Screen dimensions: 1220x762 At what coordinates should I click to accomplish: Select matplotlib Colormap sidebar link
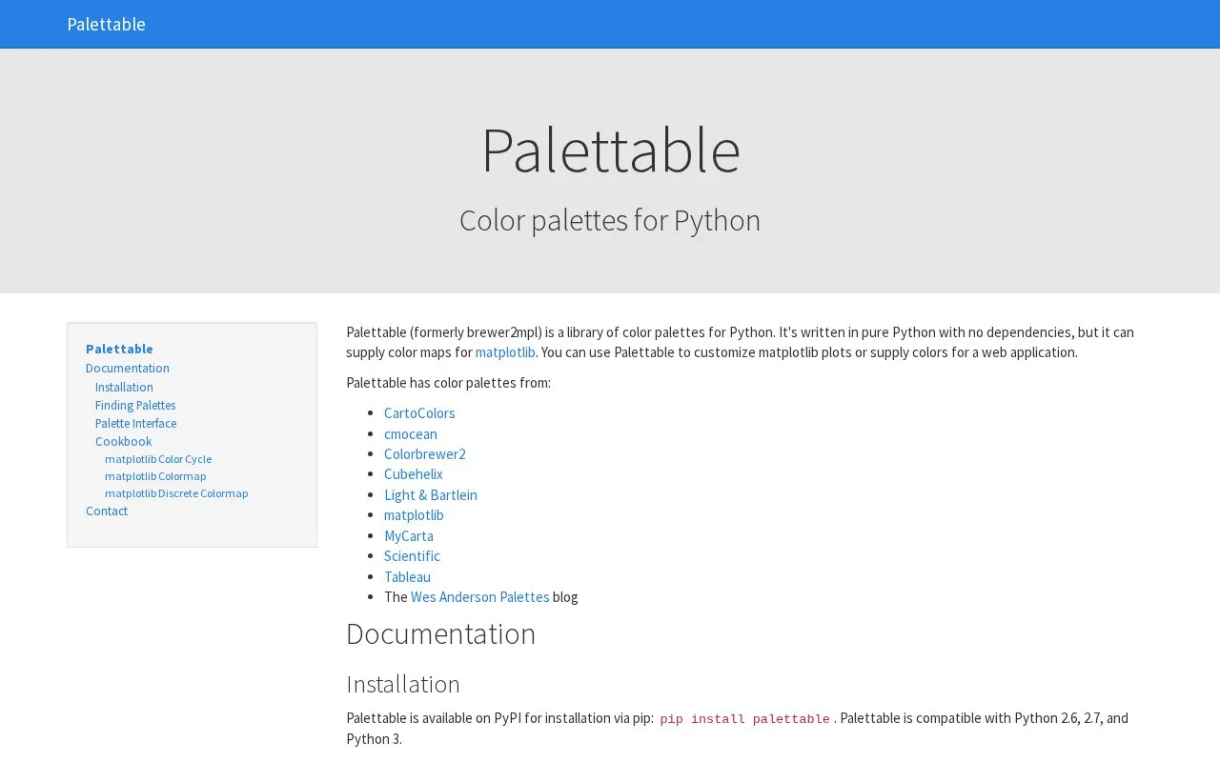click(x=155, y=476)
